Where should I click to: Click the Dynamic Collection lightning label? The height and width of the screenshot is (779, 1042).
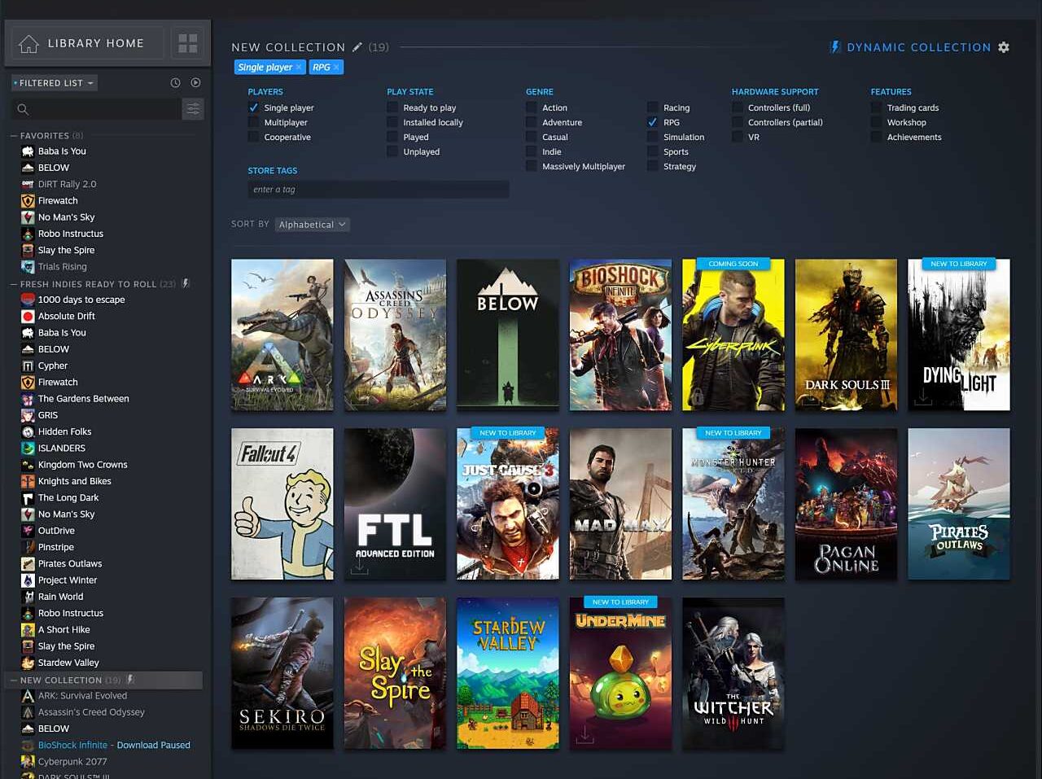pyautogui.click(x=910, y=47)
